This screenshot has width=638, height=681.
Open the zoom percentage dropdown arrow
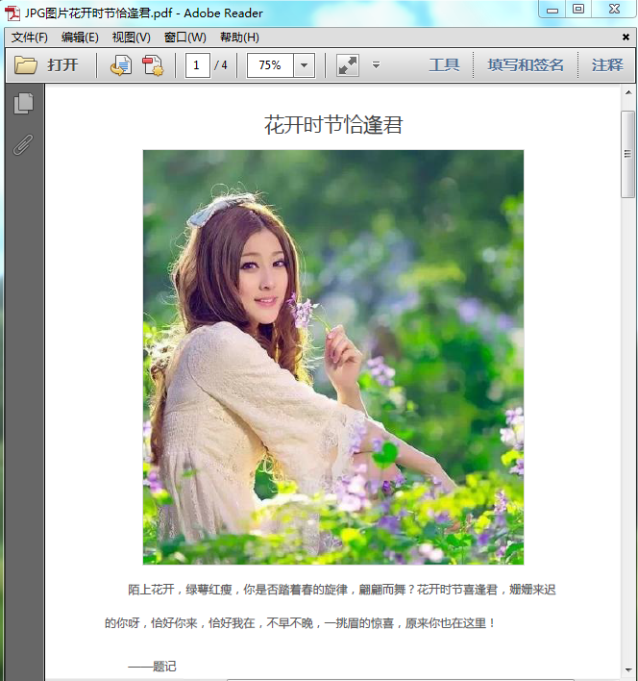[x=305, y=65]
